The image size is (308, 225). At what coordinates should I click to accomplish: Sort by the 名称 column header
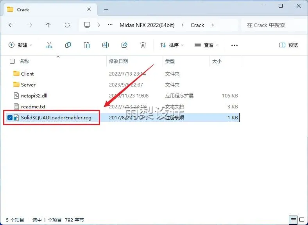24,61
